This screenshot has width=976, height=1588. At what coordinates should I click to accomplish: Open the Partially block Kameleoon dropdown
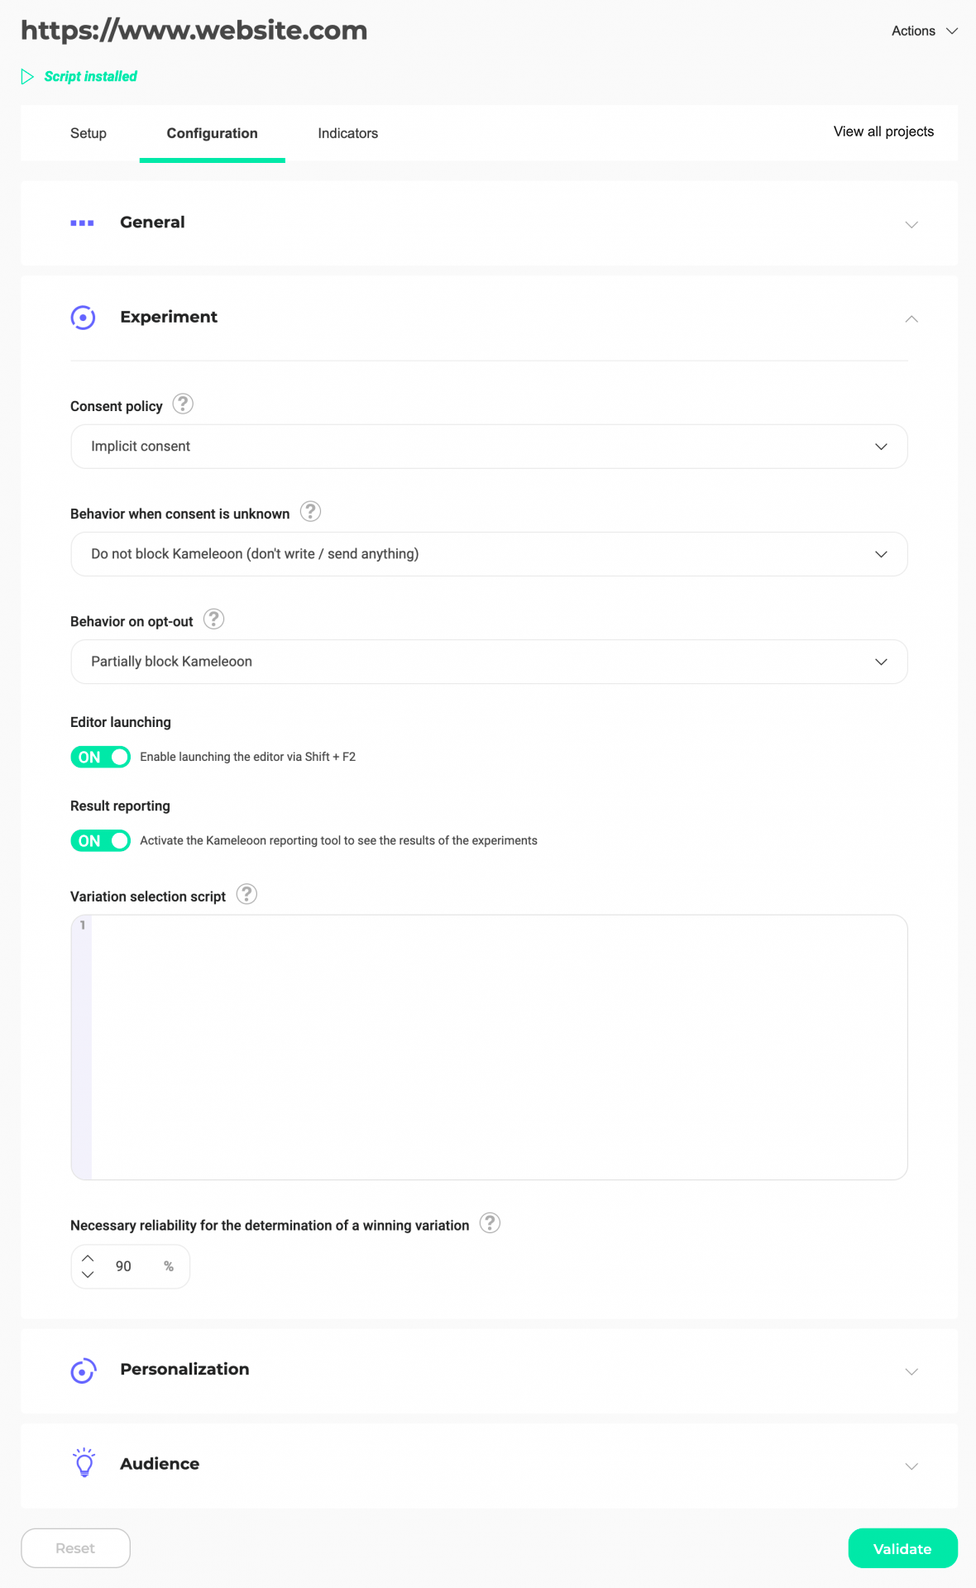(x=489, y=662)
